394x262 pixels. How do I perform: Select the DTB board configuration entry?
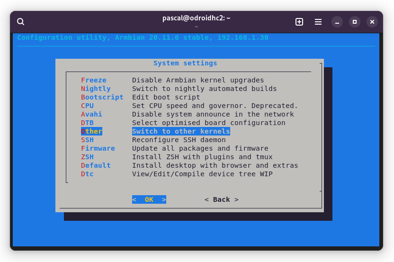tap(87, 123)
